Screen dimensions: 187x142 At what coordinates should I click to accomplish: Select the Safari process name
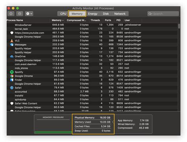[18, 88]
